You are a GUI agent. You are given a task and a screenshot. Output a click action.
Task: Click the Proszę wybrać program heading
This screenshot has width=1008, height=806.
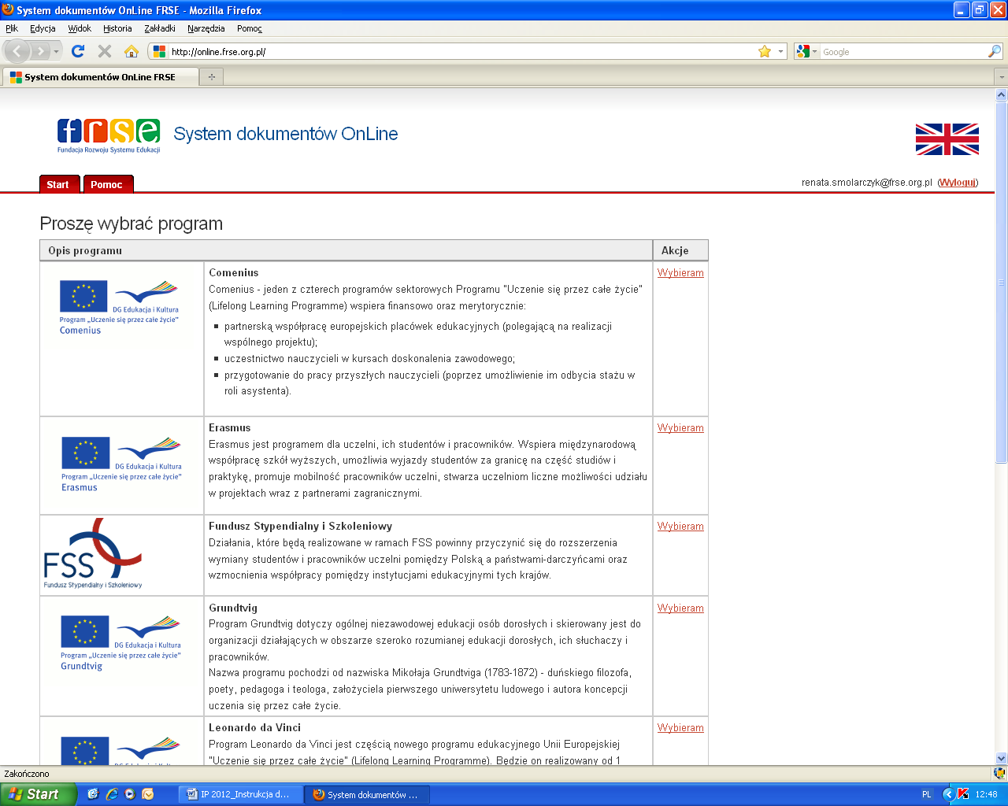[x=131, y=224]
